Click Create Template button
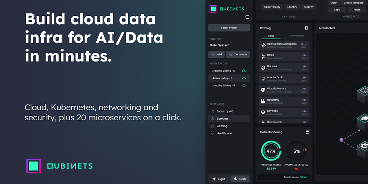 pyautogui.click(x=354, y=3)
